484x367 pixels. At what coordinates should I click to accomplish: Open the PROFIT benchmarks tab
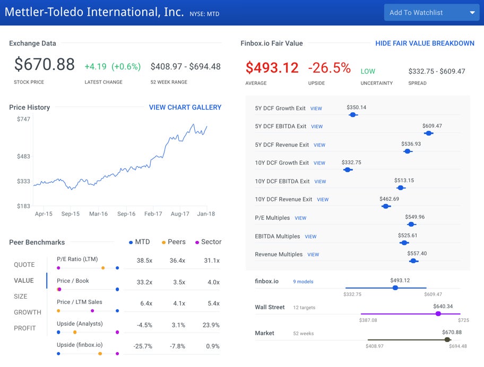[x=25, y=328]
